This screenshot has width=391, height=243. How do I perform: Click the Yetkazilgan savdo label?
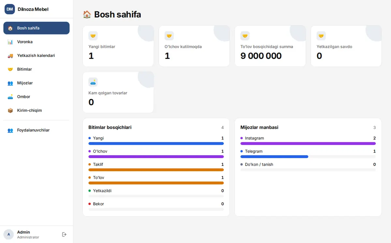[334, 47]
